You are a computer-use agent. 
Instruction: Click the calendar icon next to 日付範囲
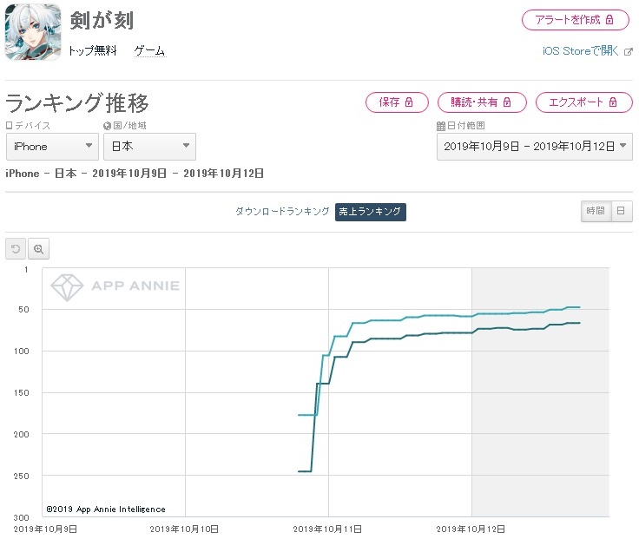(x=441, y=126)
